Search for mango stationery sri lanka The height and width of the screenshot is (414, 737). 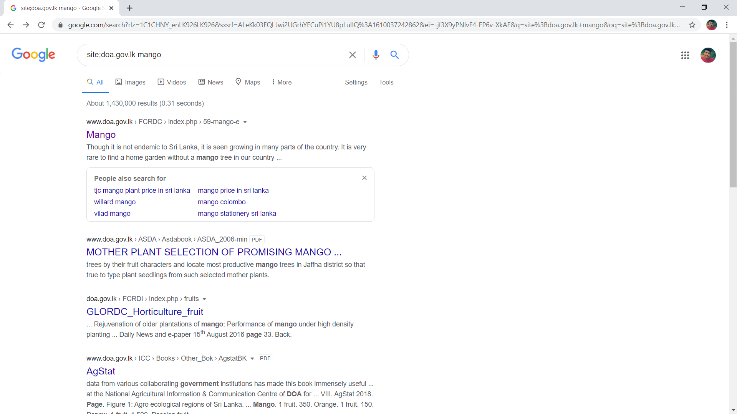[237, 214]
